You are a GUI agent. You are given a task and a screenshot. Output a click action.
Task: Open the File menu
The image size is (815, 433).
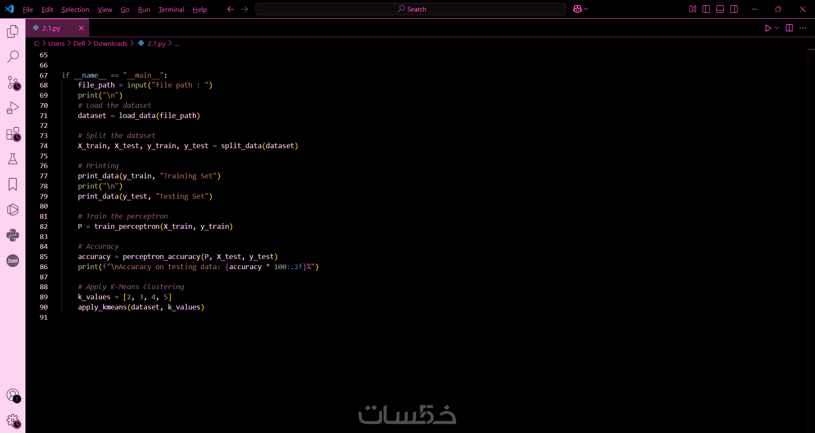pyautogui.click(x=28, y=9)
